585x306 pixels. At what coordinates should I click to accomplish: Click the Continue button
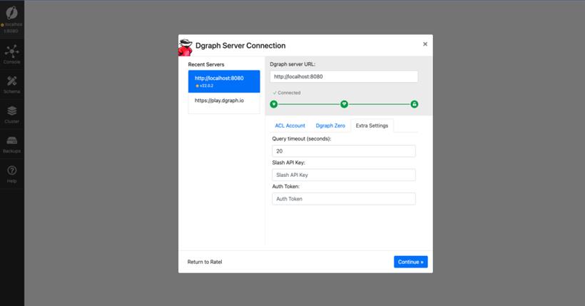(x=411, y=262)
